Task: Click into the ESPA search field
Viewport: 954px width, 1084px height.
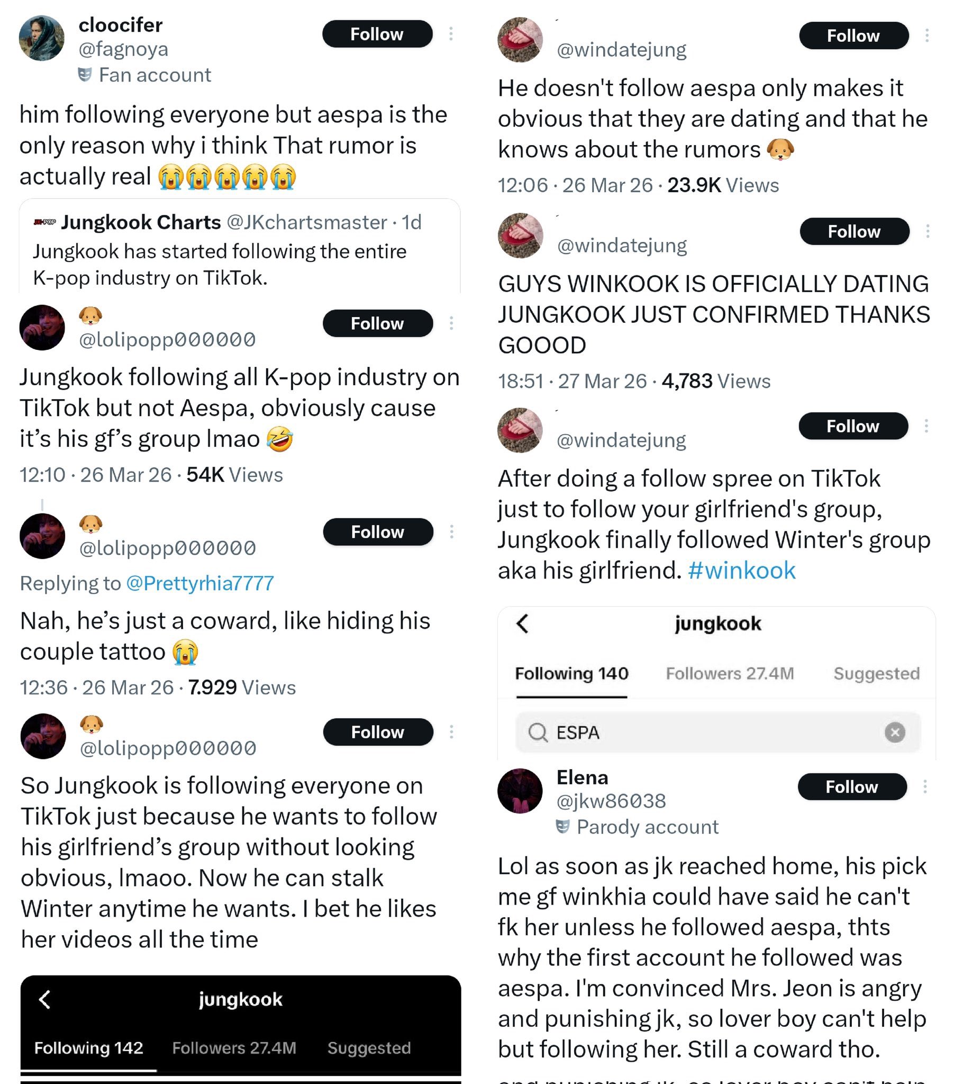Action: (711, 733)
